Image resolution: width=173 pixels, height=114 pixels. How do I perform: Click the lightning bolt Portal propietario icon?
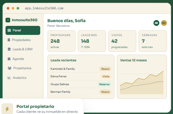(7, 109)
